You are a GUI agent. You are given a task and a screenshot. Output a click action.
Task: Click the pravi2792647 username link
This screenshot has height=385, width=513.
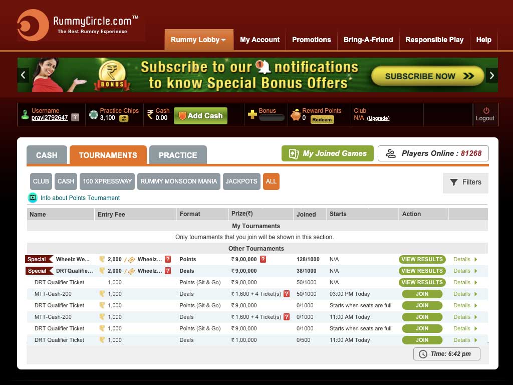coord(50,118)
